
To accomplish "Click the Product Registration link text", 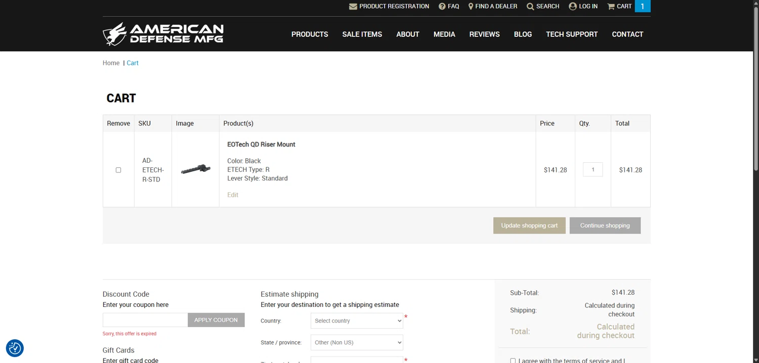I will coord(394,6).
